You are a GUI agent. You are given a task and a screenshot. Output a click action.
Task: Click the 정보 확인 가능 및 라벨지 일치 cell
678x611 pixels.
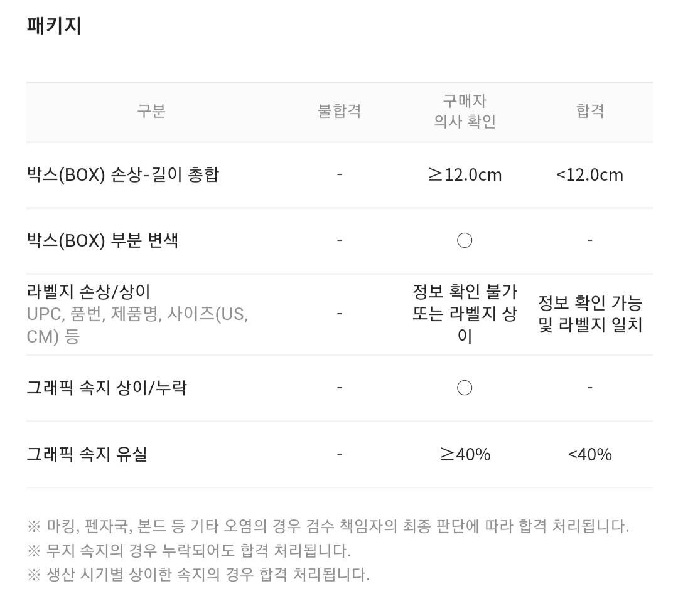(589, 314)
